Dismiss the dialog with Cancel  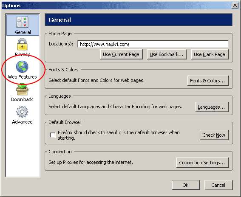click(218, 185)
